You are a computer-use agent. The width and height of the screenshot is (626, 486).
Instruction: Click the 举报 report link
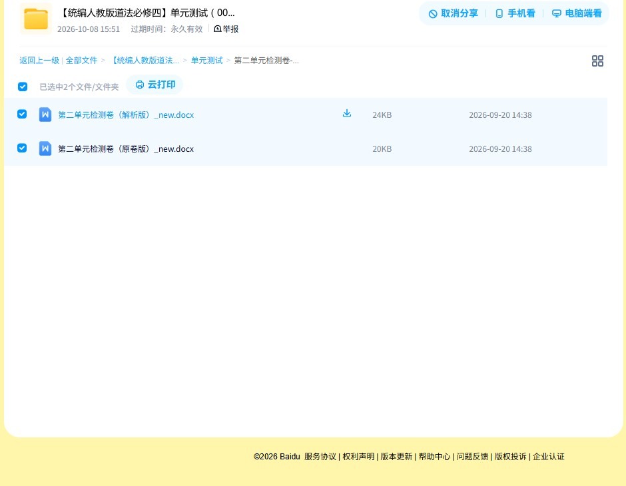pos(226,29)
